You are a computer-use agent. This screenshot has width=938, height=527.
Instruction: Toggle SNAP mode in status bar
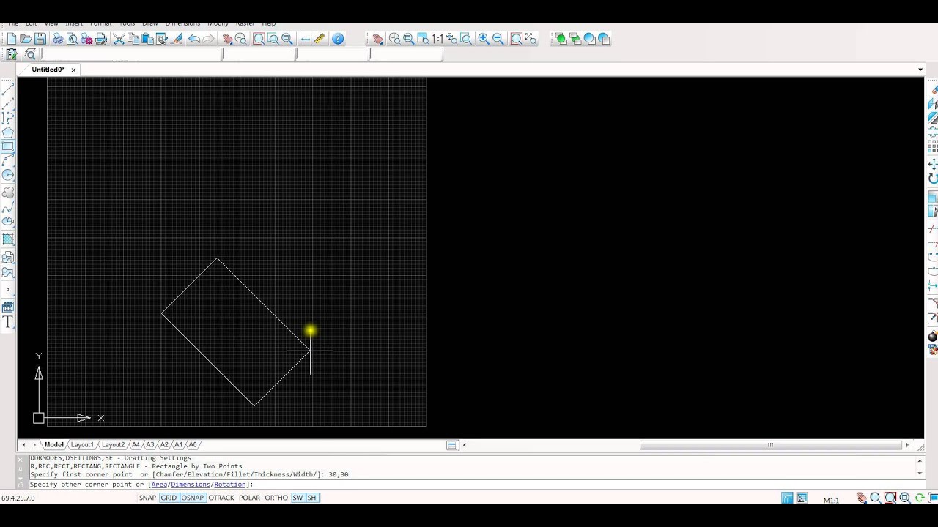pos(147,498)
